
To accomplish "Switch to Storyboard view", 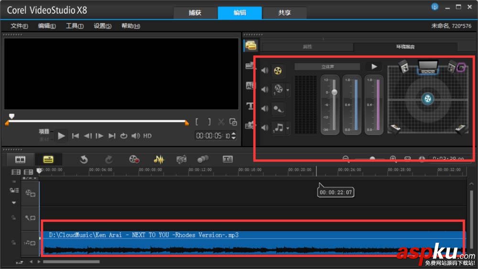I will click(21, 159).
